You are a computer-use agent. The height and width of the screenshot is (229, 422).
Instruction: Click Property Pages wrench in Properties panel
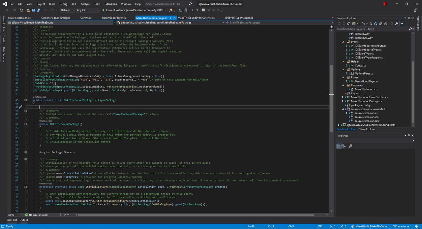point(350,146)
